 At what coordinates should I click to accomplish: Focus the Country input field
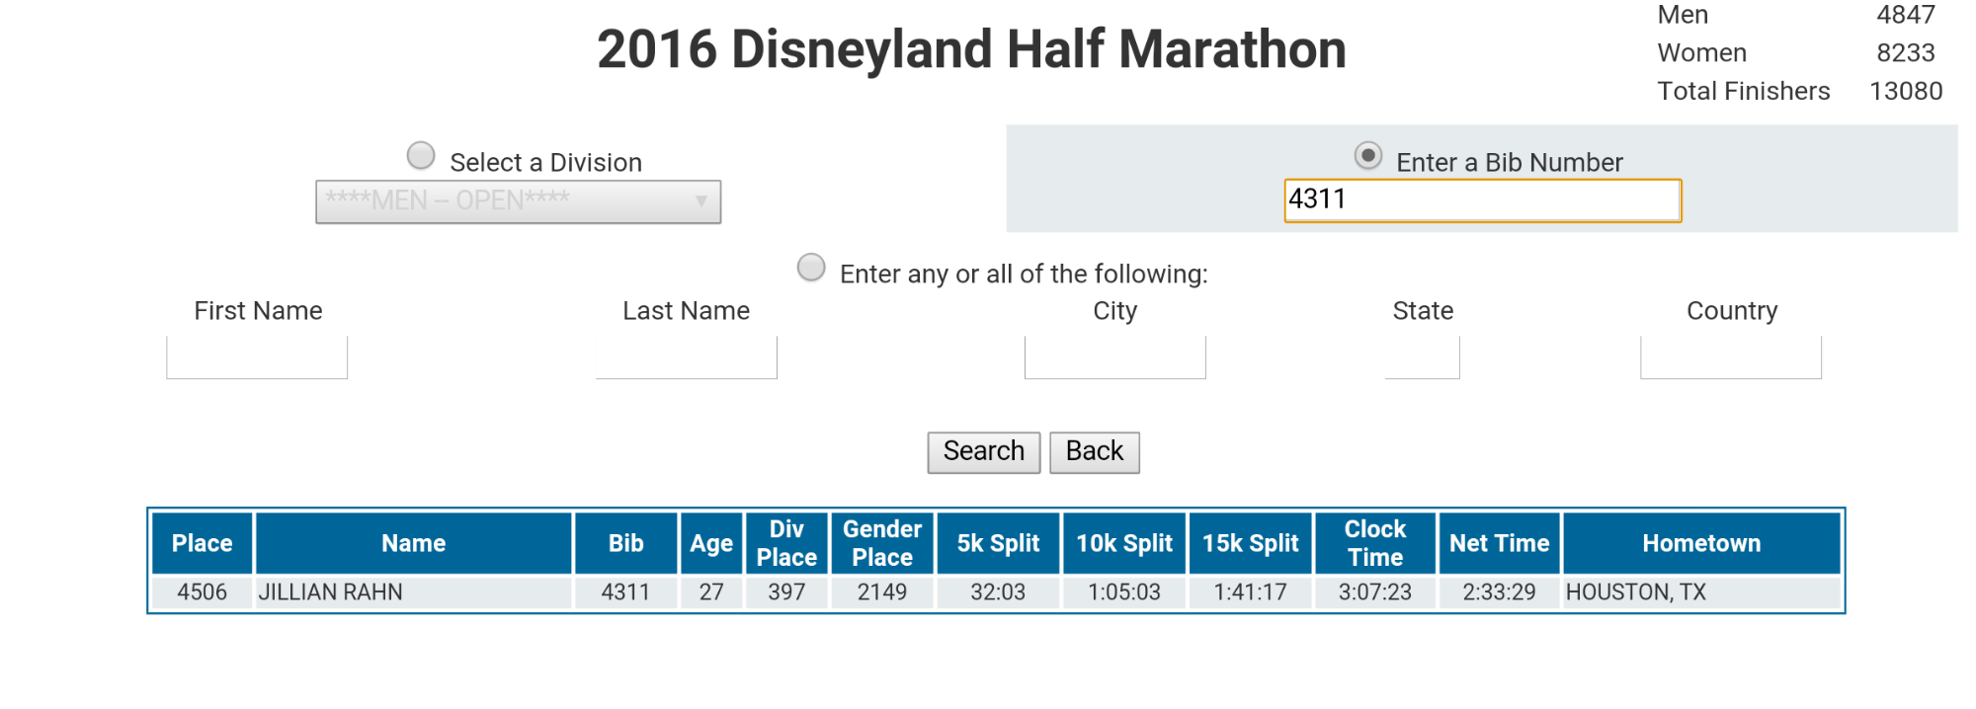[x=1731, y=357]
